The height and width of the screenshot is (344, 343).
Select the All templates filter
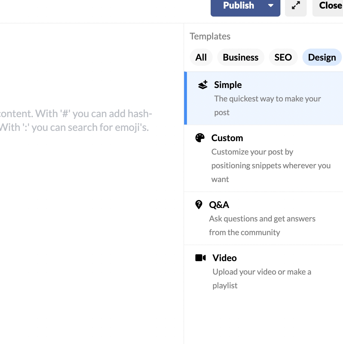tap(201, 57)
